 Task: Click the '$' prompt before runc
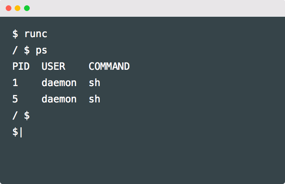coord(15,34)
